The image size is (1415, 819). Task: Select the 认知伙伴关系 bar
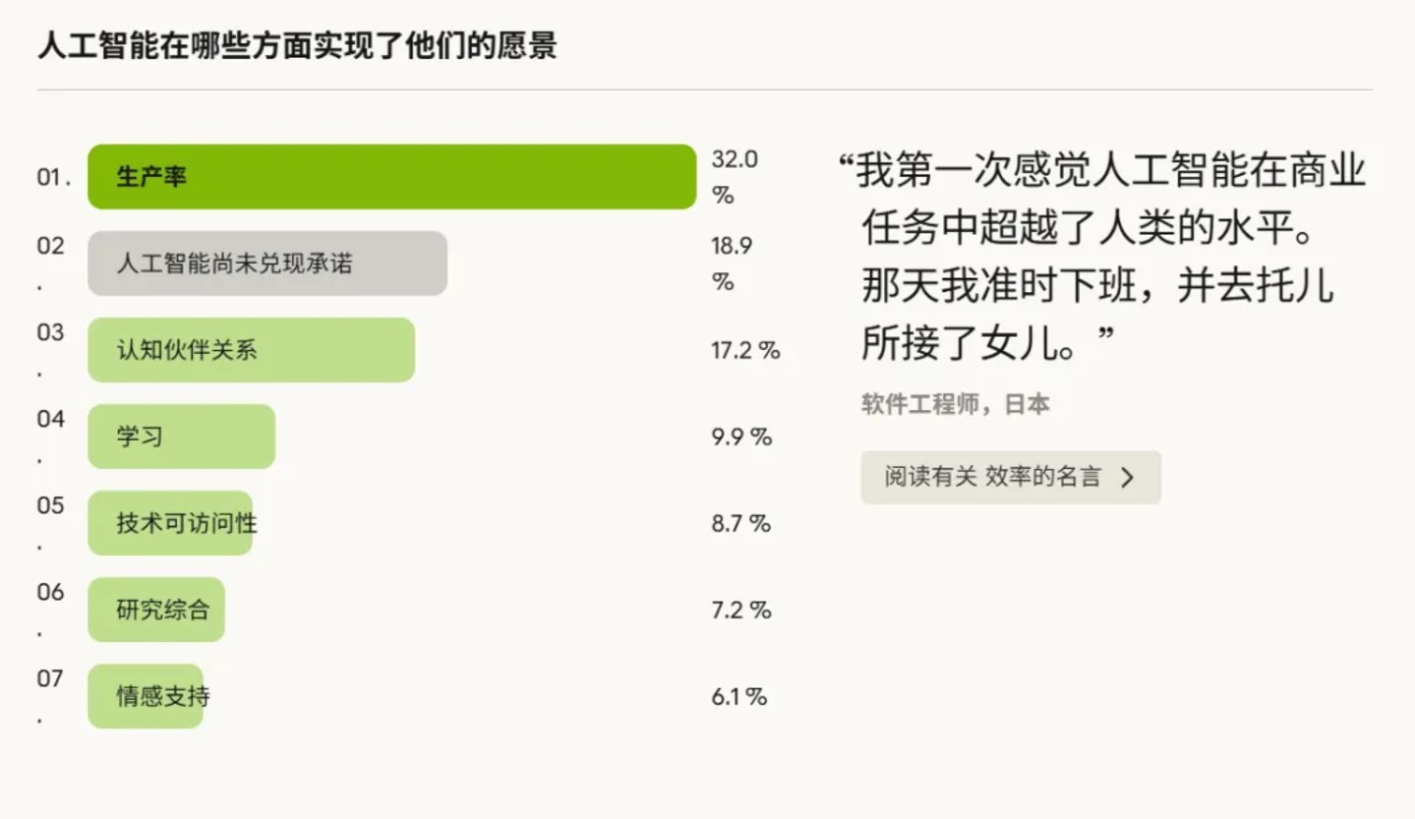(x=251, y=349)
